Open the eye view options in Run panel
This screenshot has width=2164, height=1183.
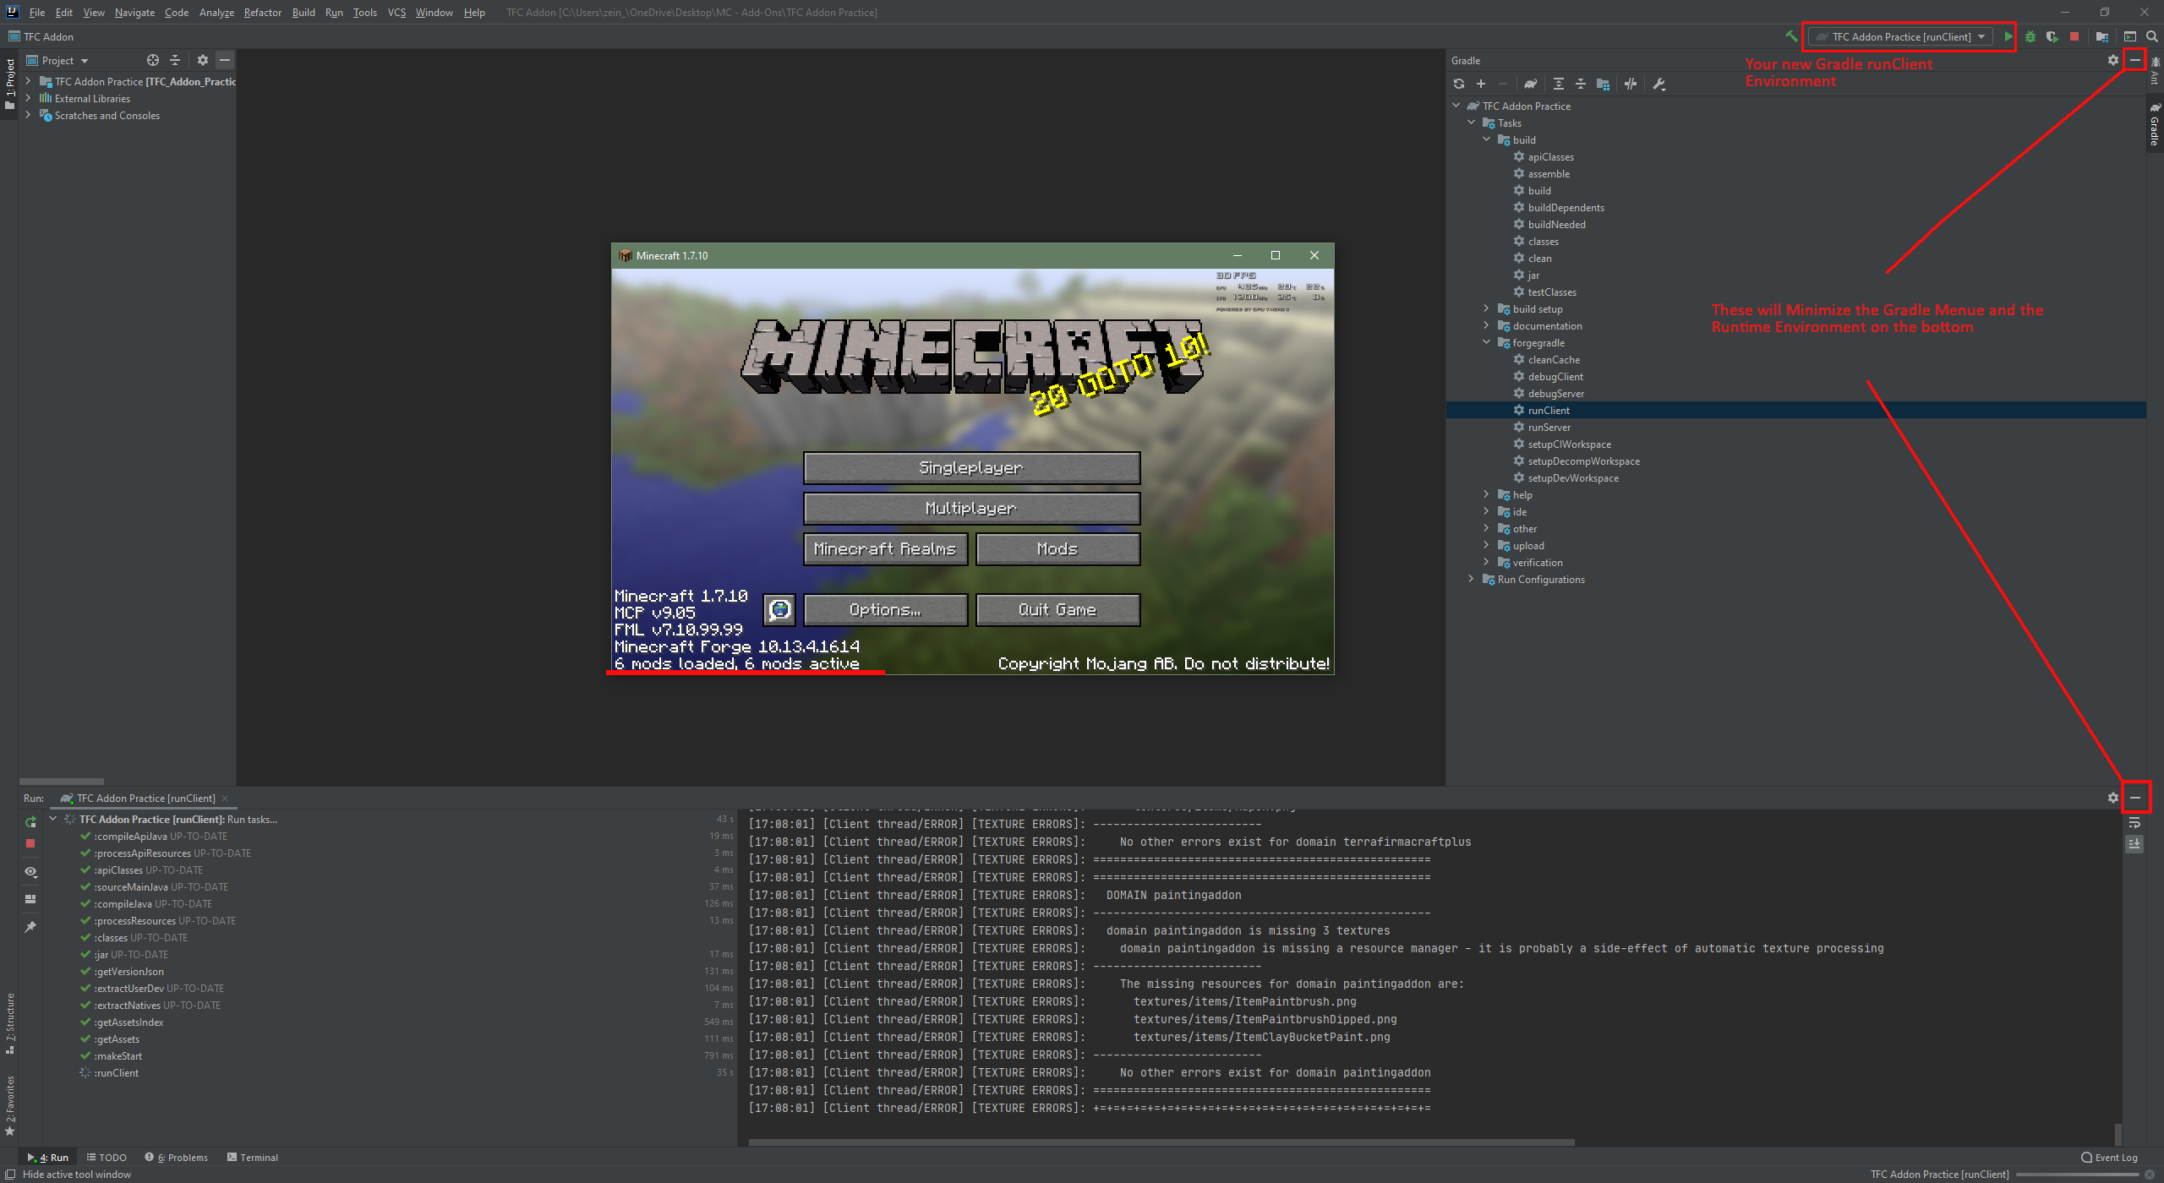pos(30,871)
